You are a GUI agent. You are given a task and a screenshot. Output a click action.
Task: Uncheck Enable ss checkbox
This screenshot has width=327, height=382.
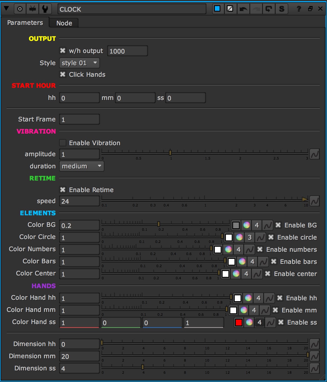pyautogui.click(x=281, y=322)
